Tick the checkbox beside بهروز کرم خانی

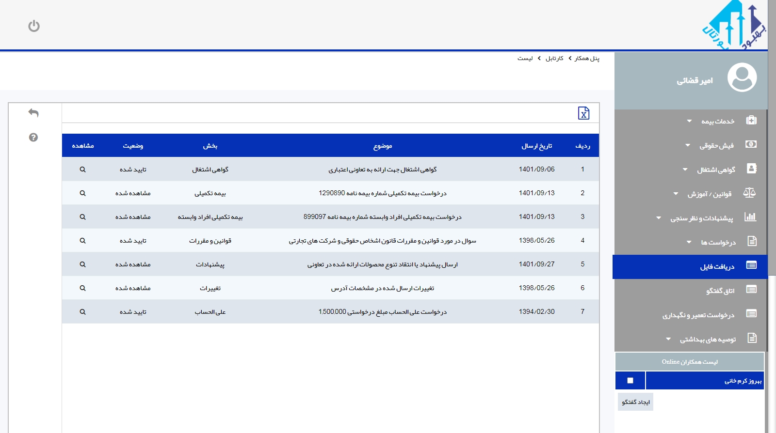630,381
